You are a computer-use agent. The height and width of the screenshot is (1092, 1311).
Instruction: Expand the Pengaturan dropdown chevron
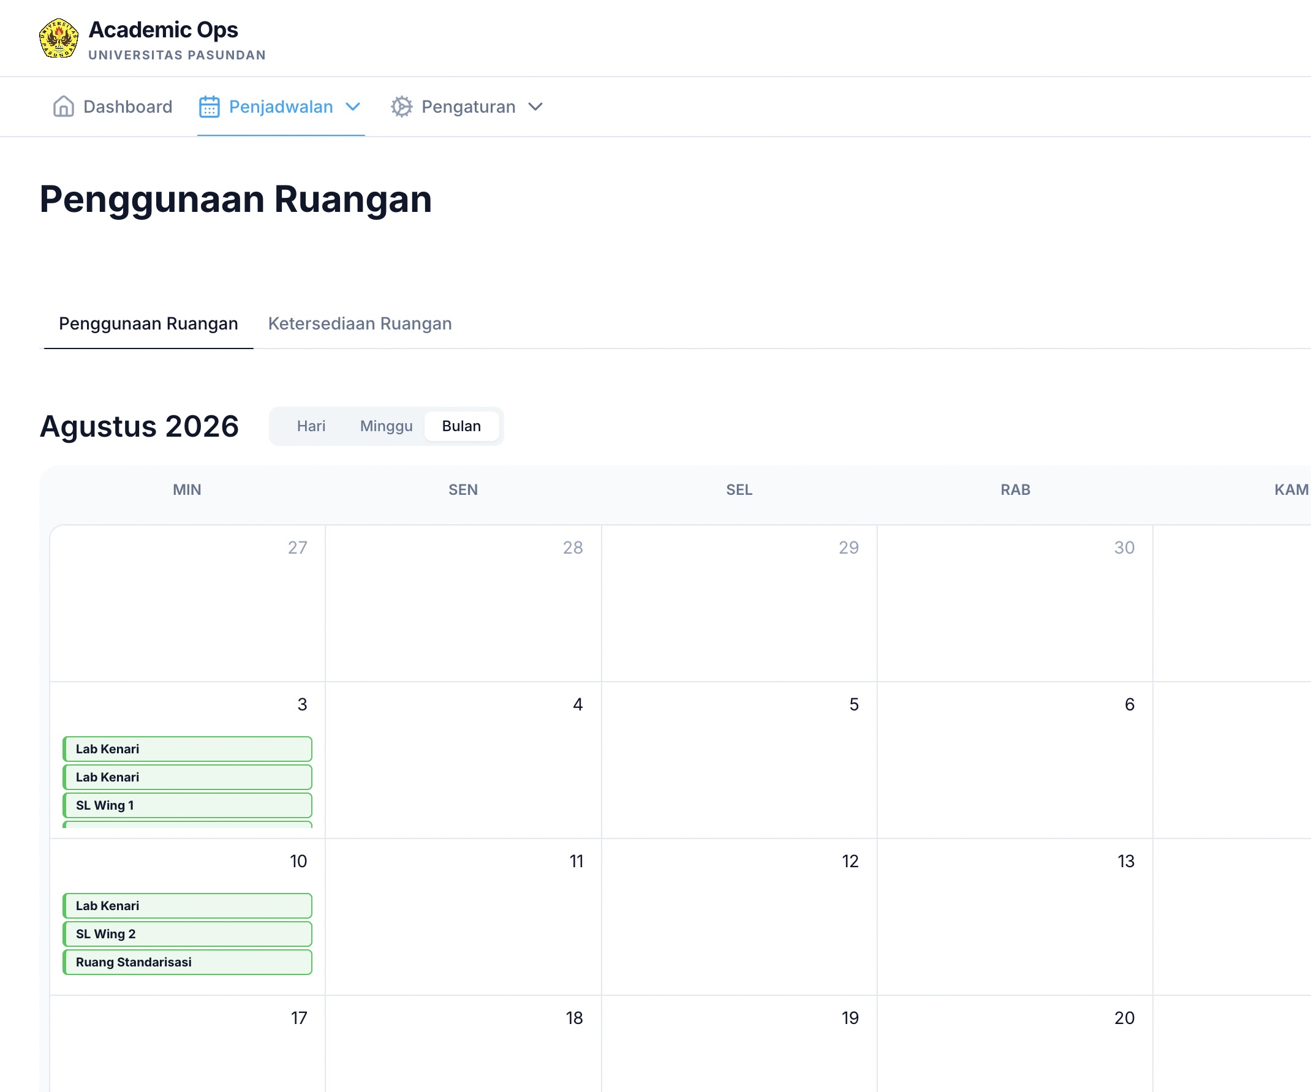[535, 107]
